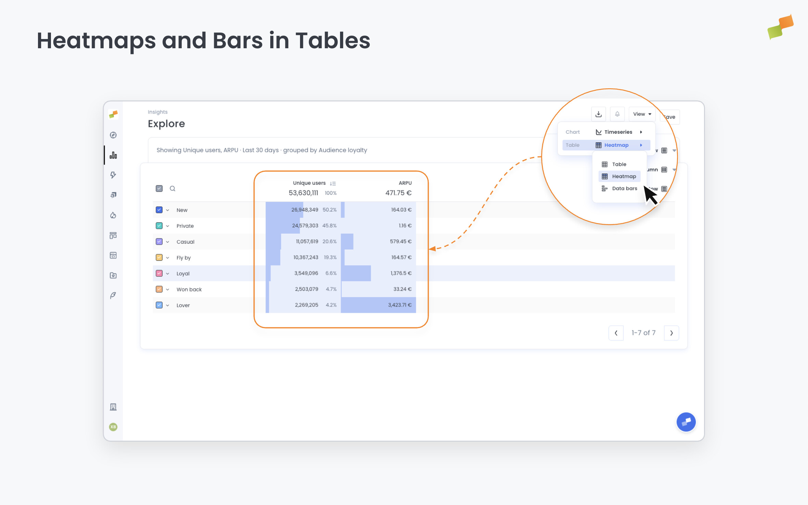Click the orange checkbox beside Fly by

pyautogui.click(x=159, y=257)
